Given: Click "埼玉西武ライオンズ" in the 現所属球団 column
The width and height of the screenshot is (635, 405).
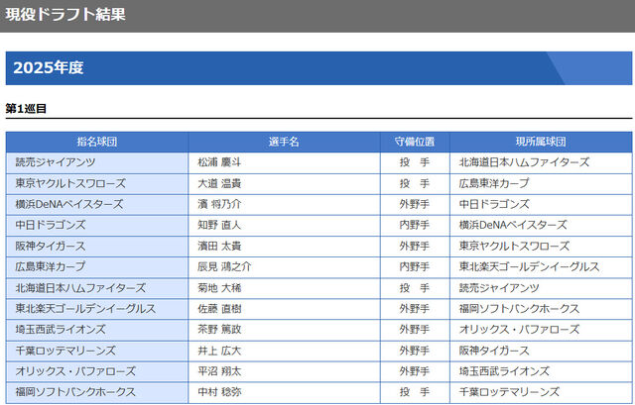Looking at the screenshot, I should click(x=504, y=371).
